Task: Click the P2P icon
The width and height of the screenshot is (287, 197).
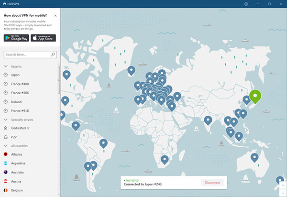Action: [x=6, y=137]
